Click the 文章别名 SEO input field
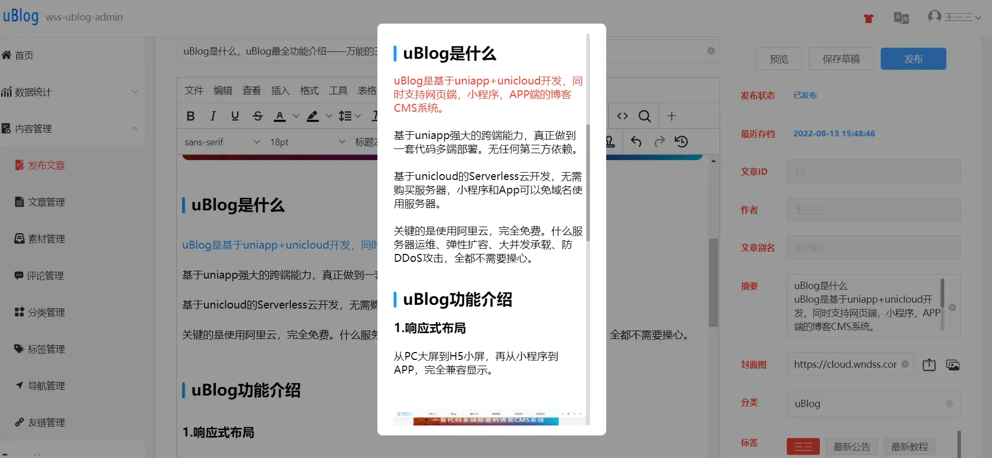 (873, 247)
